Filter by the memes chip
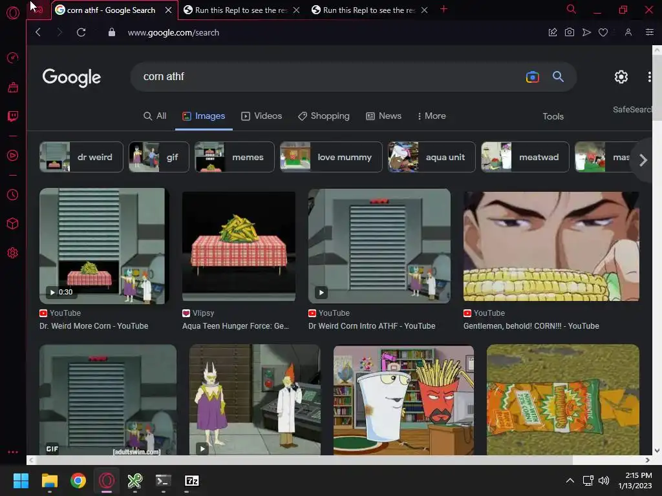Screen dimensions: 662x496 [x=234, y=157]
